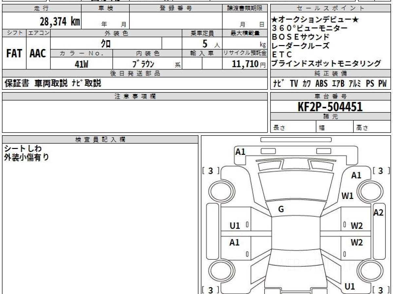Select the 登録番号 header
The image size is (393, 294).
coord(176,8)
